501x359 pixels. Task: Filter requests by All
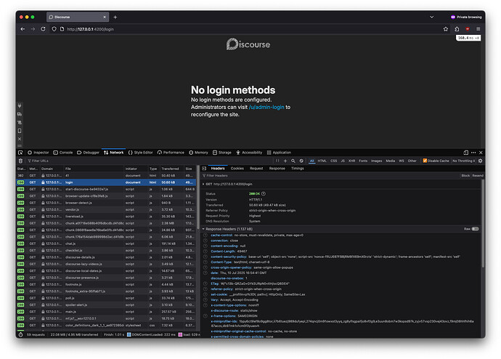311,161
